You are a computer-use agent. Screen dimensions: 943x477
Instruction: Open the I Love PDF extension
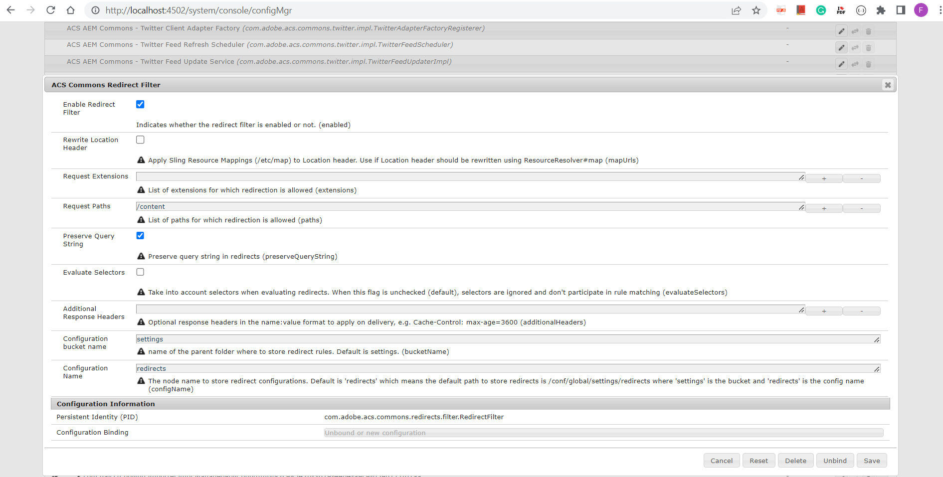841,10
